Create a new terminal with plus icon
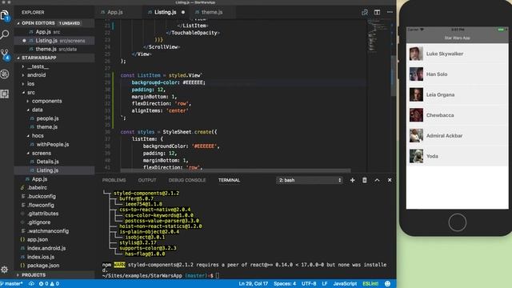The image size is (512, 288). tap(352, 180)
